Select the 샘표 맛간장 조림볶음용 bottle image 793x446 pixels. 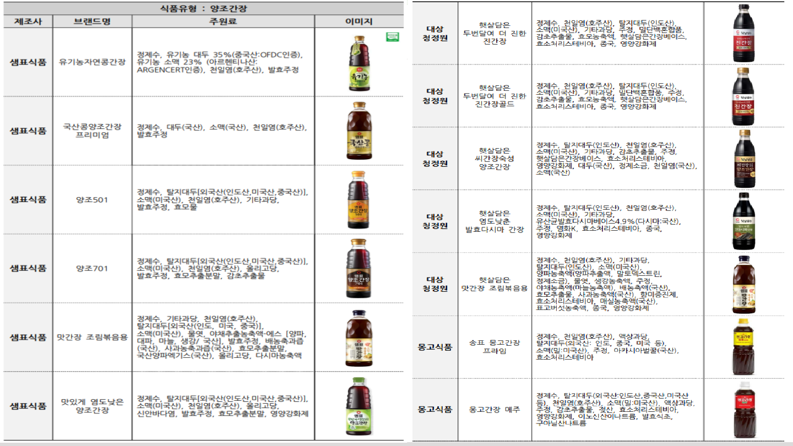click(x=359, y=338)
